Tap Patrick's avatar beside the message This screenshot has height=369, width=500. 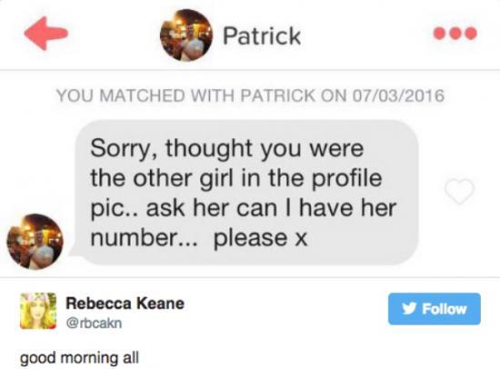coord(35,242)
